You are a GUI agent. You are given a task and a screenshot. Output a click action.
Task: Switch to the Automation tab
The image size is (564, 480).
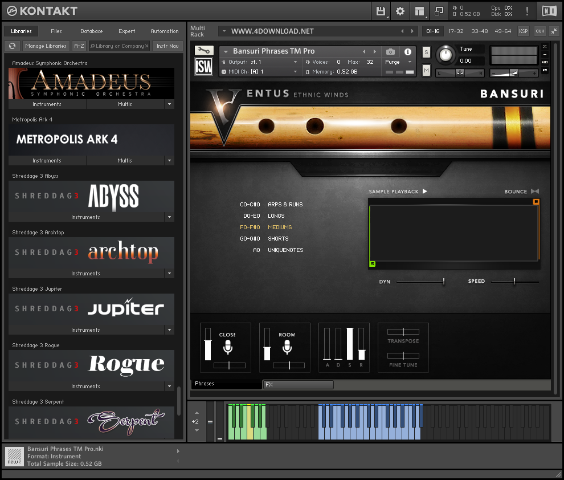pos(165,31)
